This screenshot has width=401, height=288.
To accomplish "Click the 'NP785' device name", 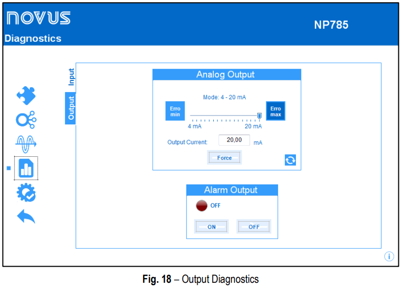I will (x=331, y=25).
